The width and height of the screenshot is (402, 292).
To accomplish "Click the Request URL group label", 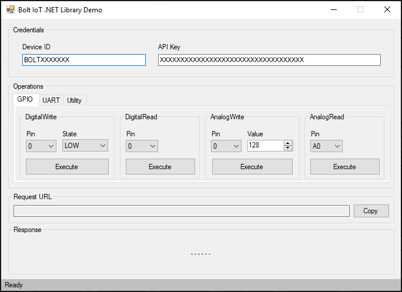I will 32,197.
